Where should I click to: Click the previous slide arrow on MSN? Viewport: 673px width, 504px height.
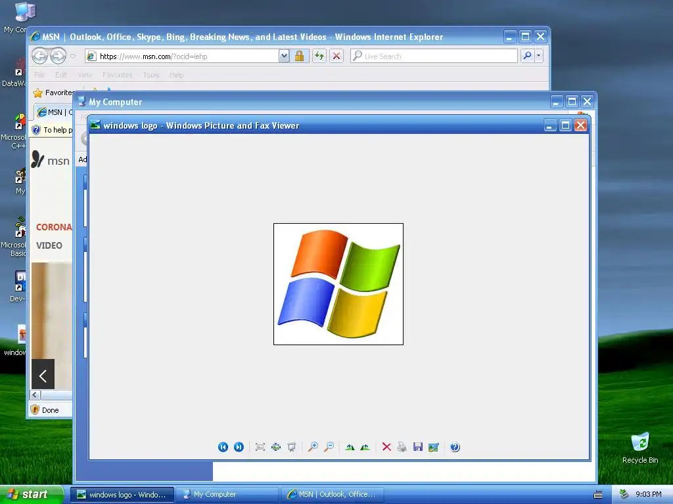pyautogui.click(x=43, y=376)
